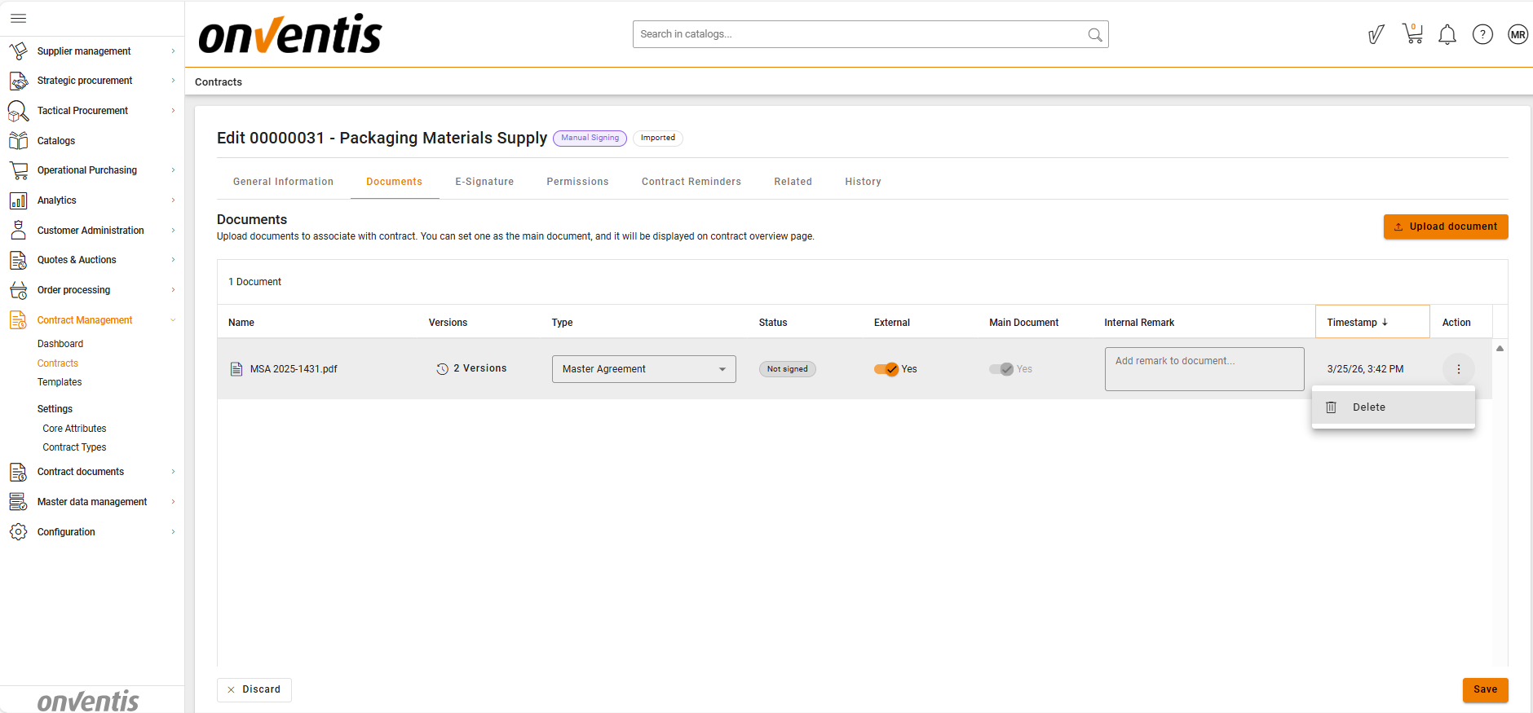Click the hamburger menu icon

(18, 18)
